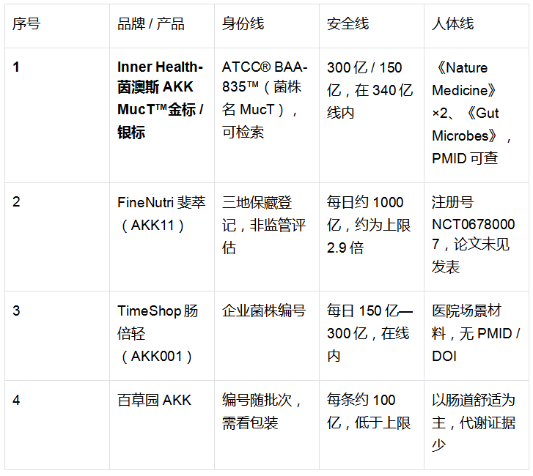Click the 医院场景材料 evidence cell
Viewport: 533px width, 476px height.
(x=477, y=335)
